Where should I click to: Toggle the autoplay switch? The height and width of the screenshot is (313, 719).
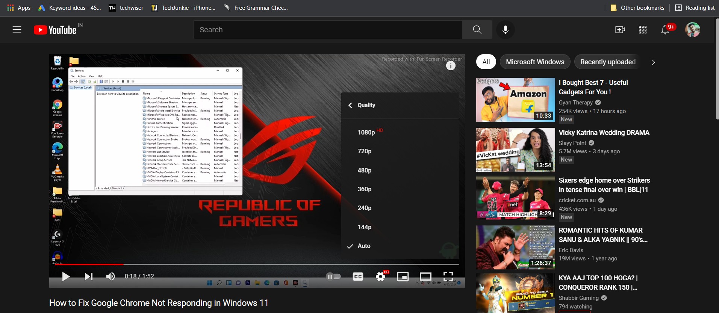[333, 277]
